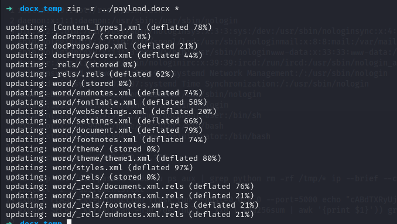Click the word/footnotes.xml line
The image size is (397, 224).
(107, 140)
